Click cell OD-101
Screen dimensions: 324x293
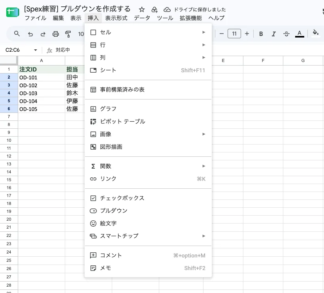coord(41,77)
